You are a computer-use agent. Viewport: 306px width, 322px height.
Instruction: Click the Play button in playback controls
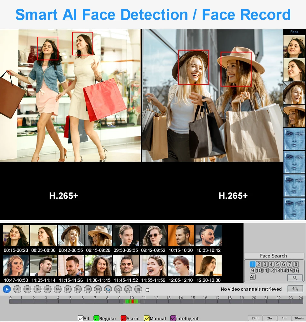click(x=6, y=289)
